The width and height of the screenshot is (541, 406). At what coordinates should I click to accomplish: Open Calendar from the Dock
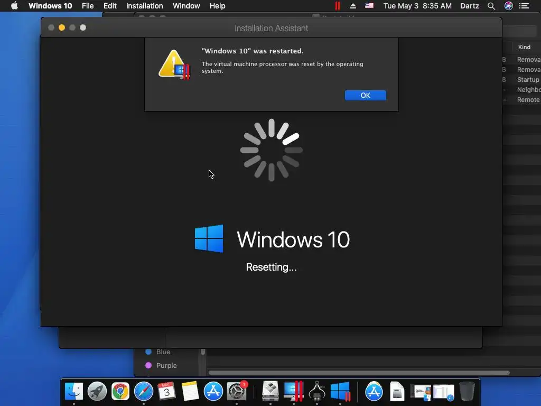click(166, 391)
